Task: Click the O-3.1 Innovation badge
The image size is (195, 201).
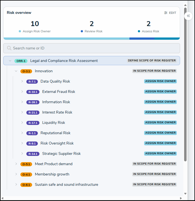Action: 26,71
